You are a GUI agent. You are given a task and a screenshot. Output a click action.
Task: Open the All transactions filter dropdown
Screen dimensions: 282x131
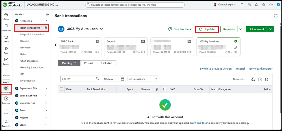[x=143, y=79]
